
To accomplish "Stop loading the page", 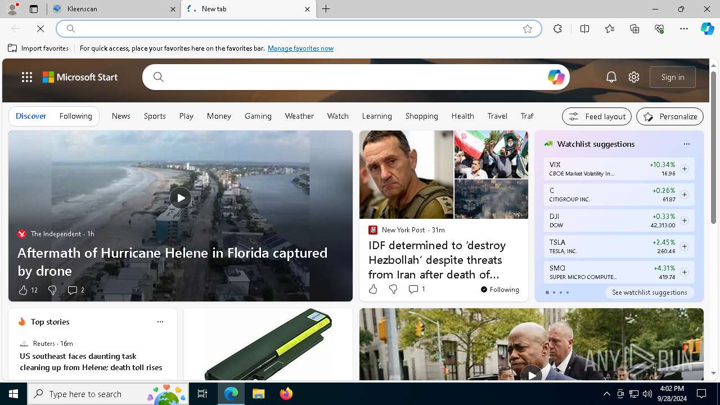I will (x=40, y=29).
